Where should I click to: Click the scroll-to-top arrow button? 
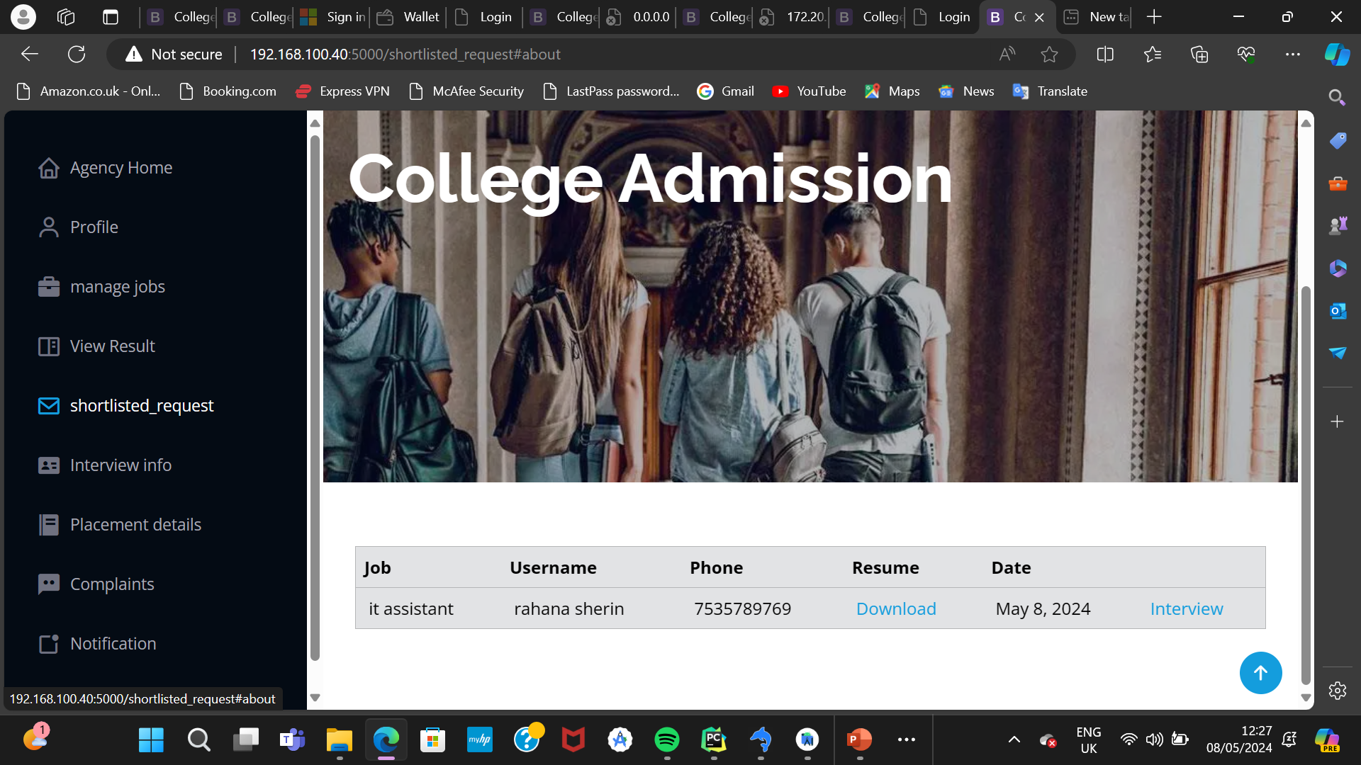click(1260, 673)
